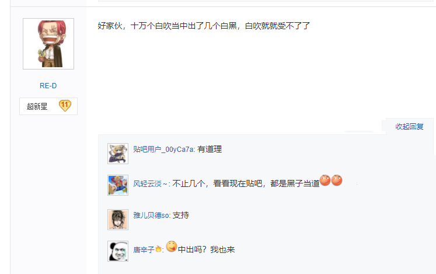
Task: Open RE-D's profile avatar image
Action: point(48,43)
